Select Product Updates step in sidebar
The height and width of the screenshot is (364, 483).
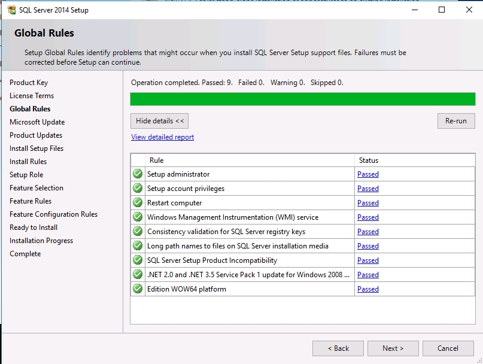pyautogui.click(x=36, y=135)
